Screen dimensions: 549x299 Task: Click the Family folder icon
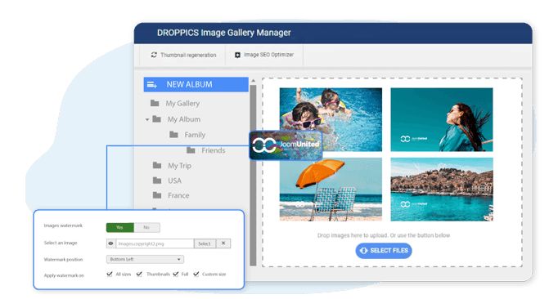(173, 135)
